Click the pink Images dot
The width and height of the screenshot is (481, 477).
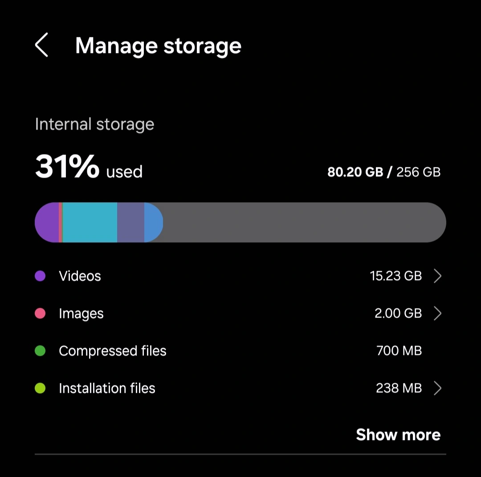click(x=40, y=313)
